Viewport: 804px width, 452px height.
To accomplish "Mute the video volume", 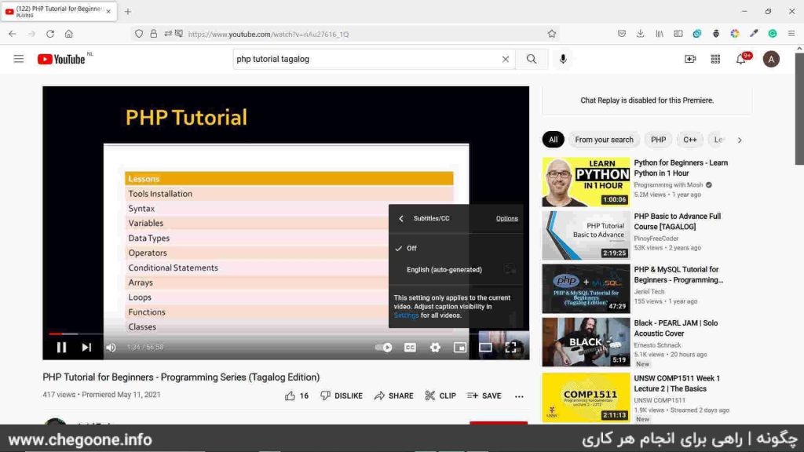I will pos(111,348).
